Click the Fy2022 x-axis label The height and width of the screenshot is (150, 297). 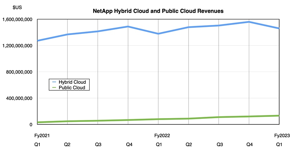pos(162,136)
